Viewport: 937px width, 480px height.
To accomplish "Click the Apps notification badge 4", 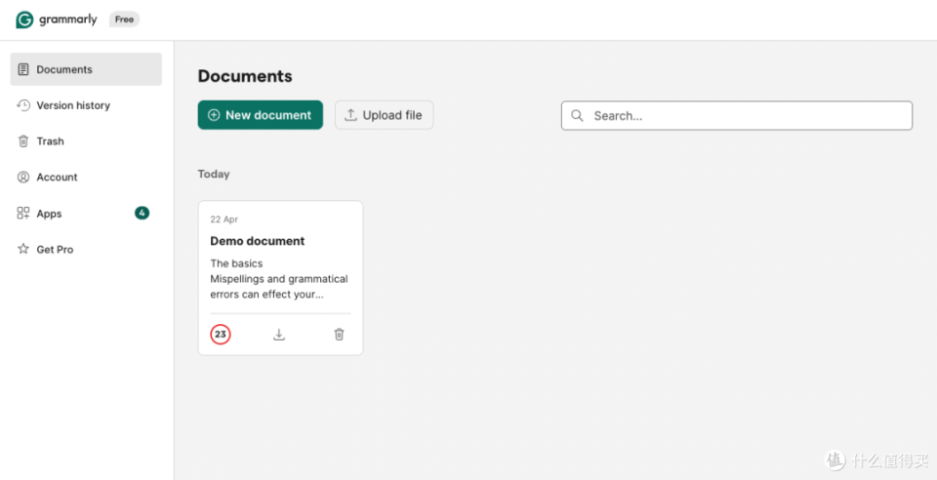I will [142, 213].
